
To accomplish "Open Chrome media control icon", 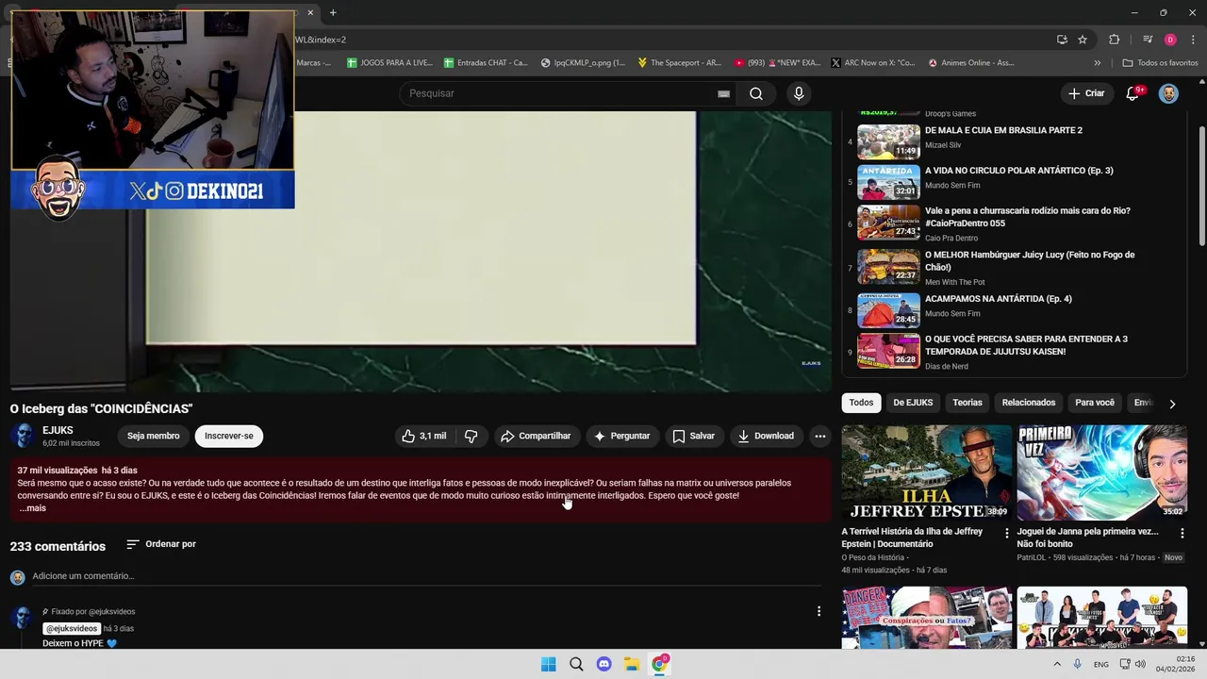I will point(1148,40).
